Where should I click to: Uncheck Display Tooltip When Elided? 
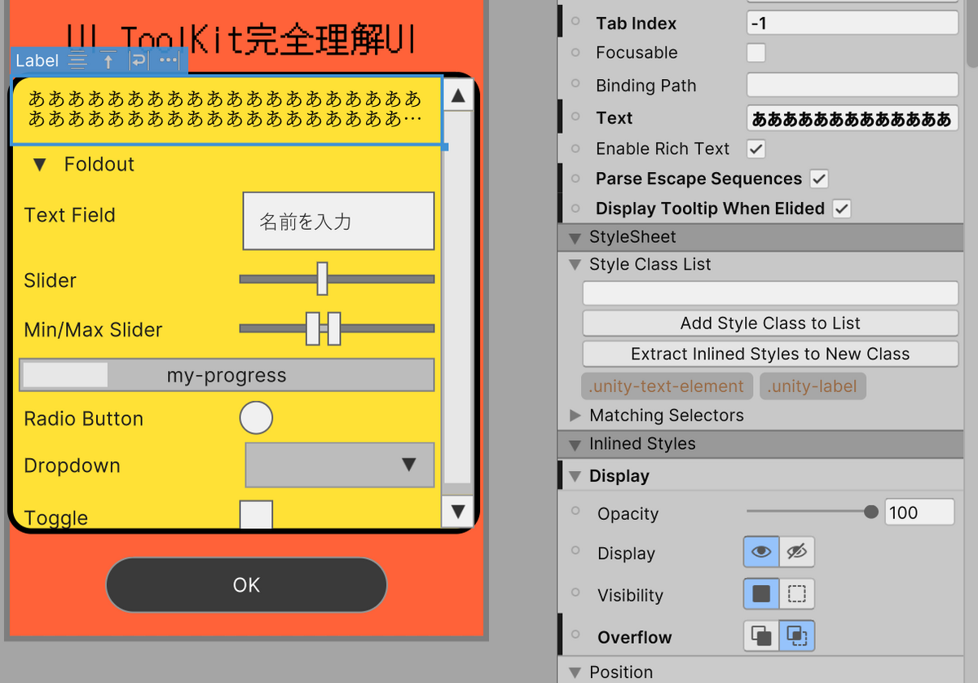(842, 209)
